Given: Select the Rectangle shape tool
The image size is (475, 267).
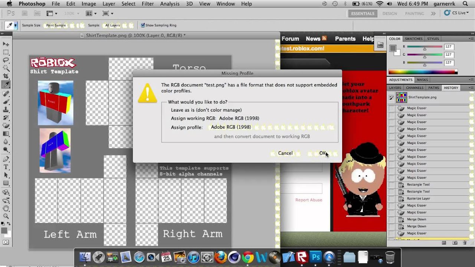Looking at the screenshot, I should click(x=6, y=183).
